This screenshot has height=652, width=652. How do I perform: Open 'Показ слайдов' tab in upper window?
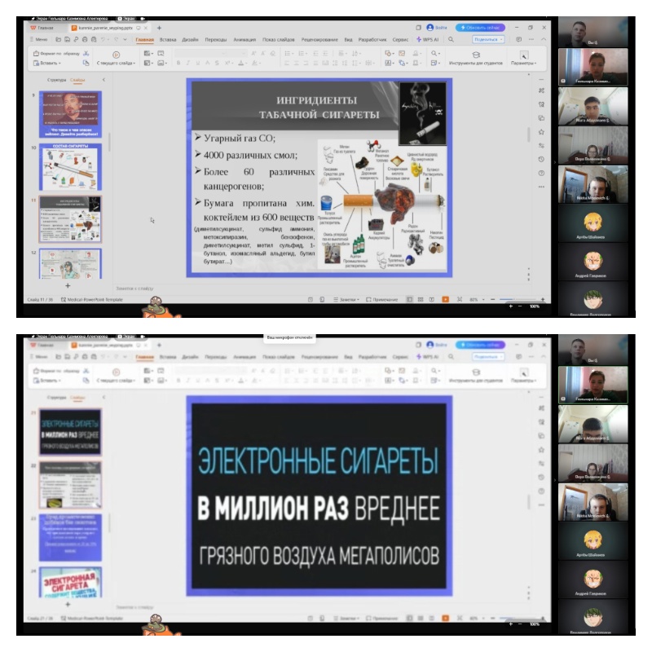pos(278,39)
